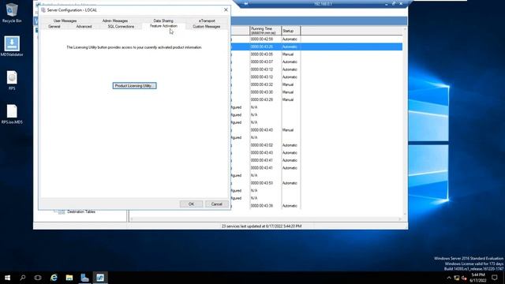Click the Product Licensing Utility button
The image size is (505, 284).
pos(134,86)
